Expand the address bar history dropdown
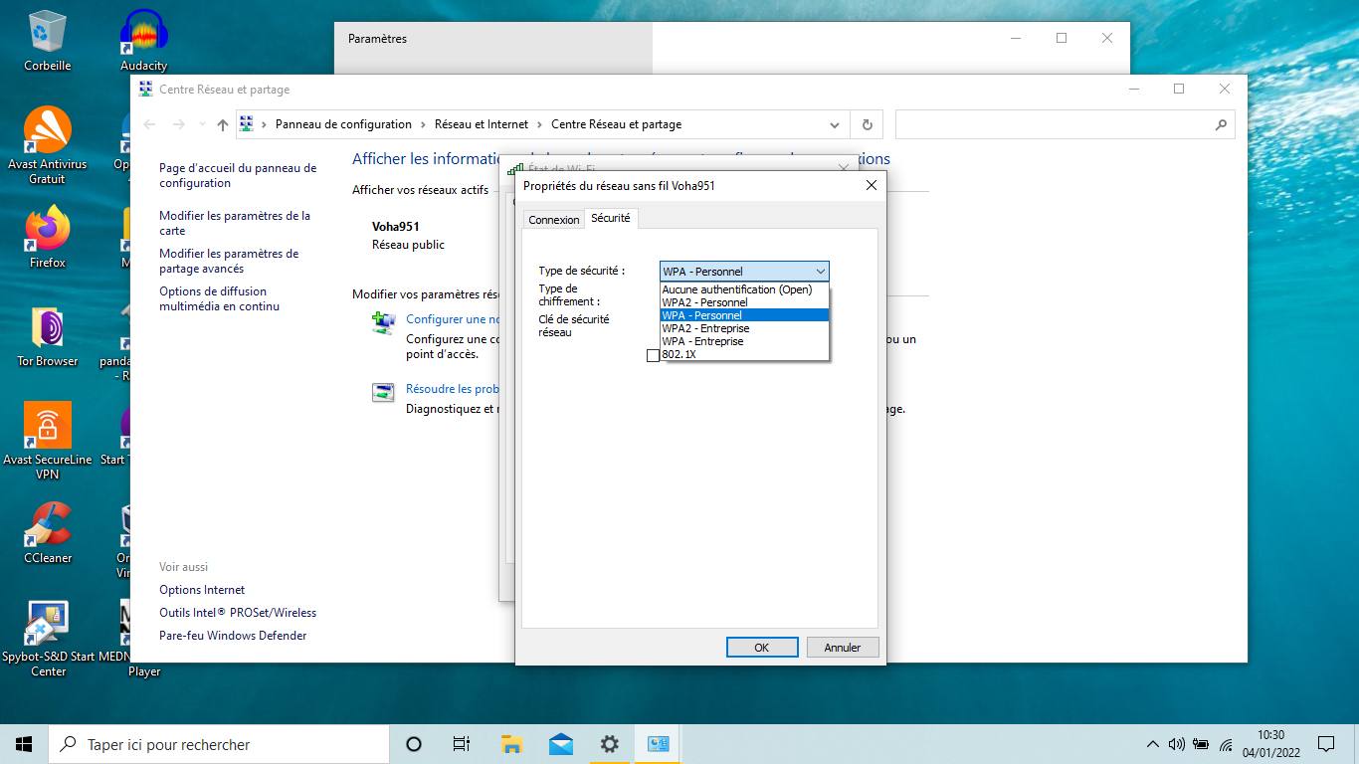Screen dimensions: 1359x764 click(835, 124)
